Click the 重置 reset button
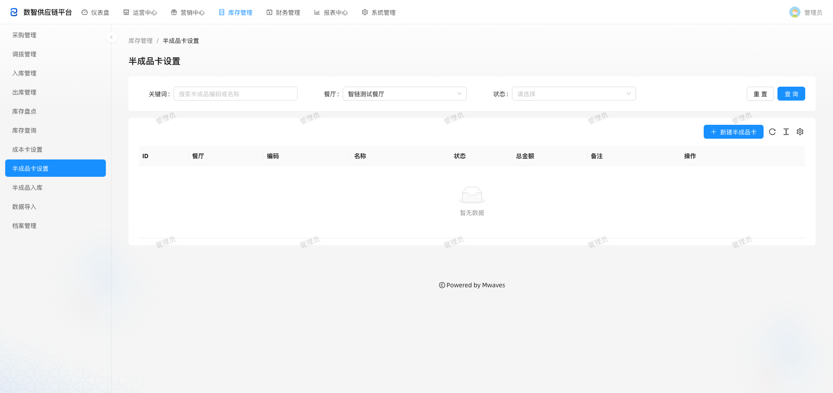The width and height of the screenshot is (833, 393). tap(760, 94)
